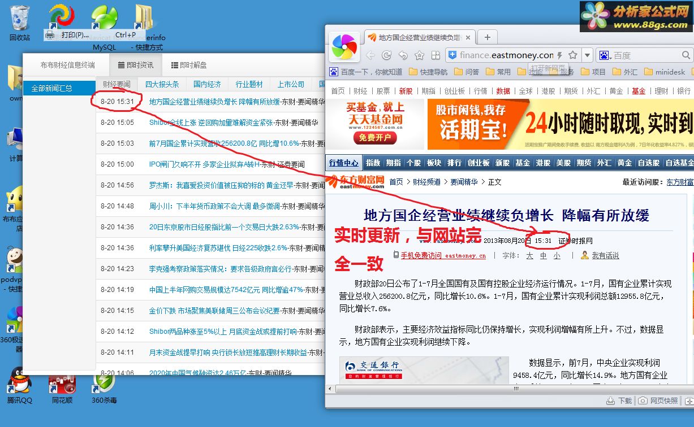Open the 回收站 recycle bin desktop icon
The image size is (694, 427).
20,23
